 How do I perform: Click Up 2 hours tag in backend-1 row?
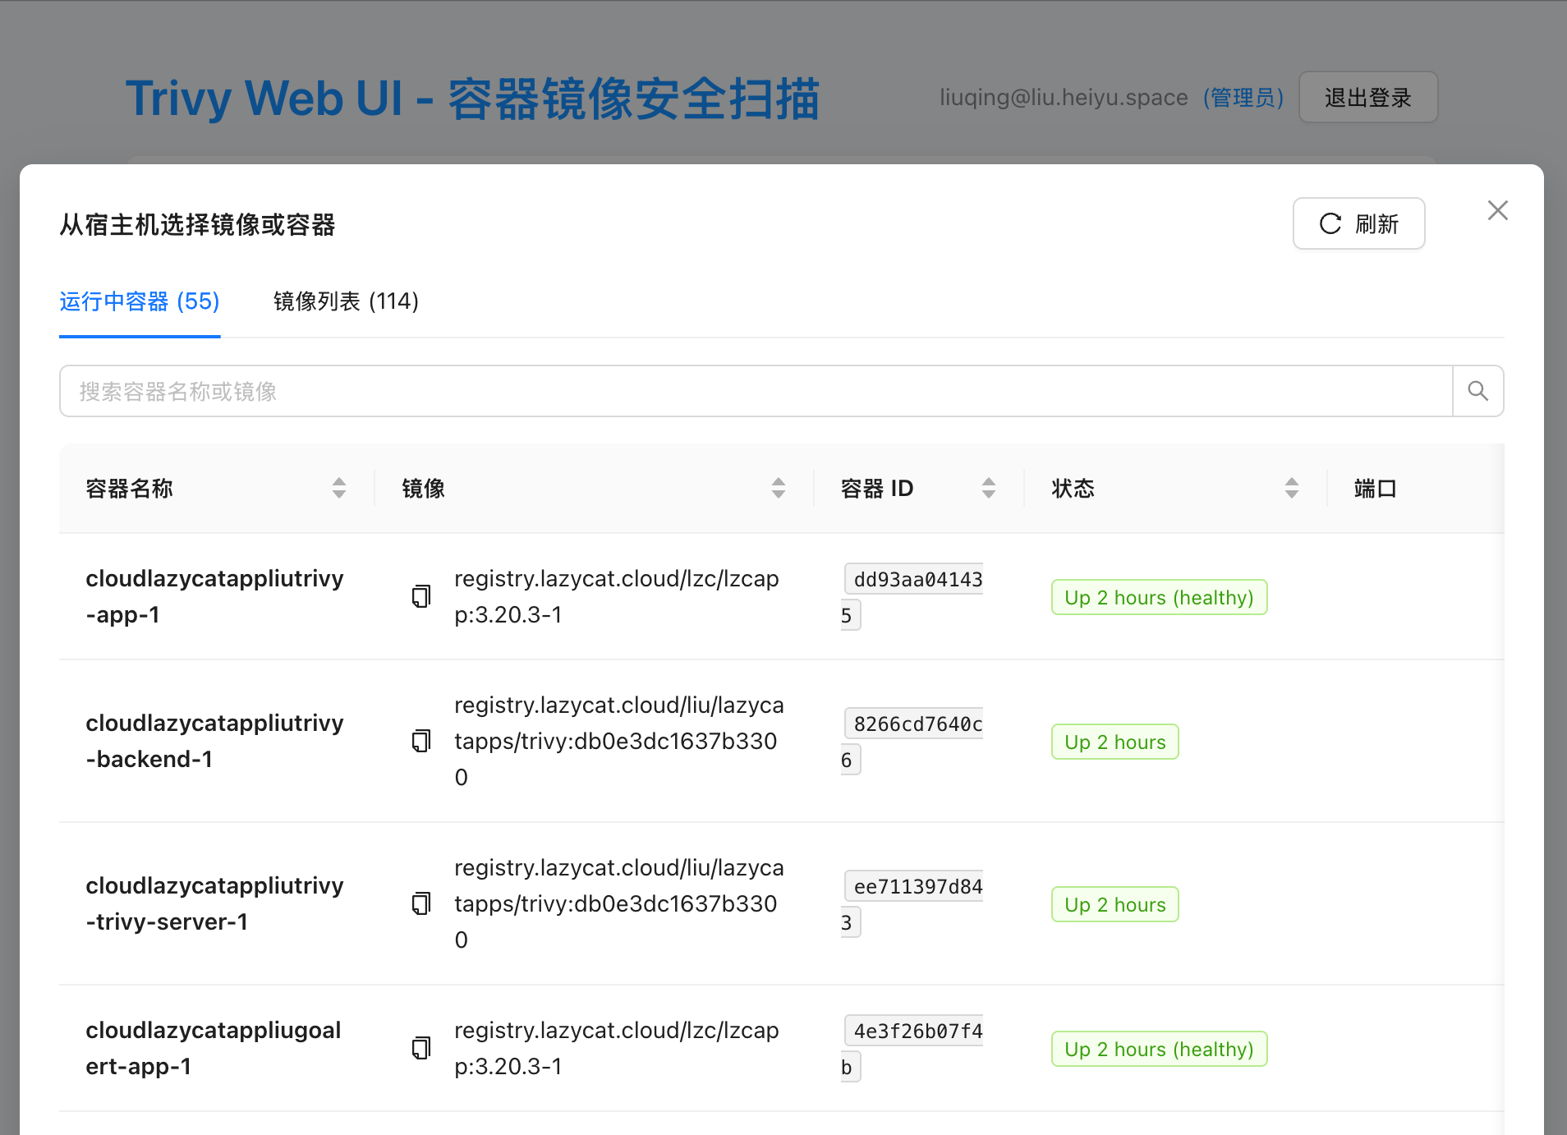1114,742
